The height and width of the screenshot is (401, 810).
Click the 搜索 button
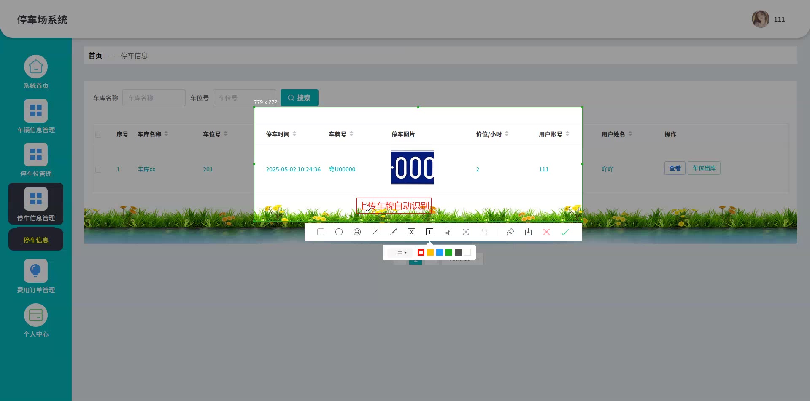pos(300,98)
